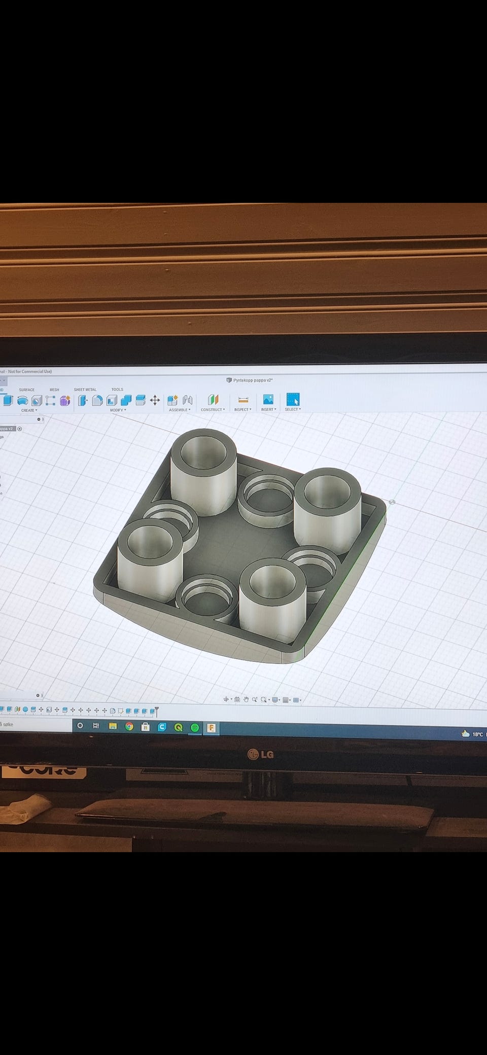Switch to the SURFACE tab
The image size is (487, 1055).
point(26,390)
